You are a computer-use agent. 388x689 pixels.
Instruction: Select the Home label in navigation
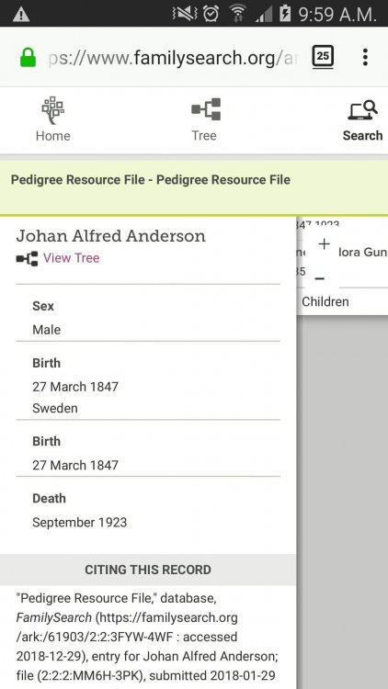point(52,136)
